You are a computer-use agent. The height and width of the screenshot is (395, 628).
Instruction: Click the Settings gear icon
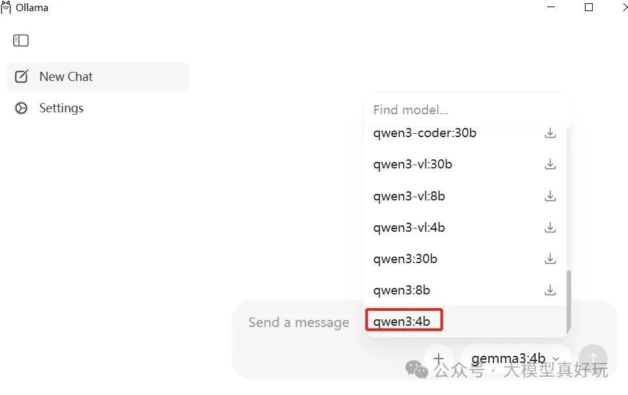pyautogui.click(x=21, y=108)
